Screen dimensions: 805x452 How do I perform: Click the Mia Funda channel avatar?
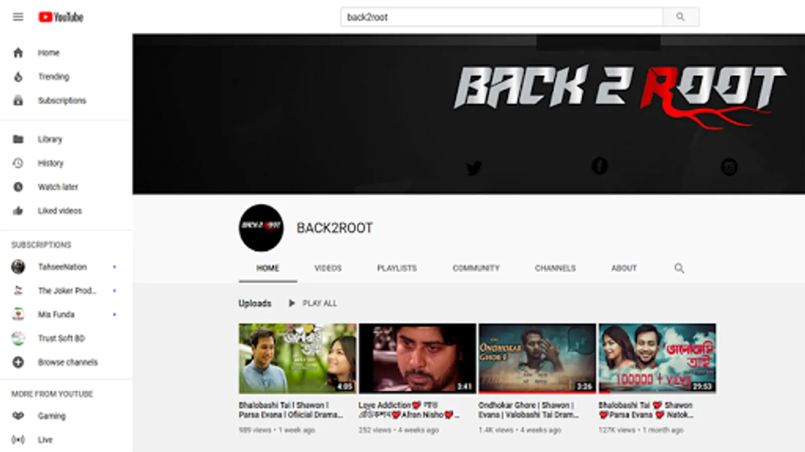[18, 314]
